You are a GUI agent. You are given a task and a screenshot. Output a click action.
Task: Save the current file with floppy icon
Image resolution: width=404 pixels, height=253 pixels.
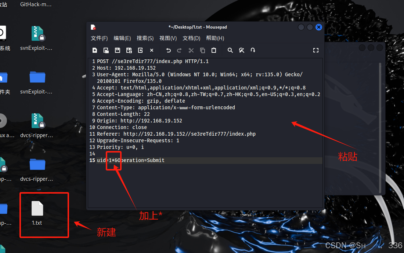coord(118,50)
